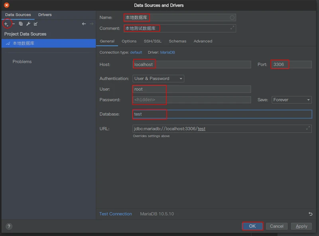This screenshot has height=236, width=319.
Task: Click the Apply button
Action: pyautogui.click(x=301, y=226)
